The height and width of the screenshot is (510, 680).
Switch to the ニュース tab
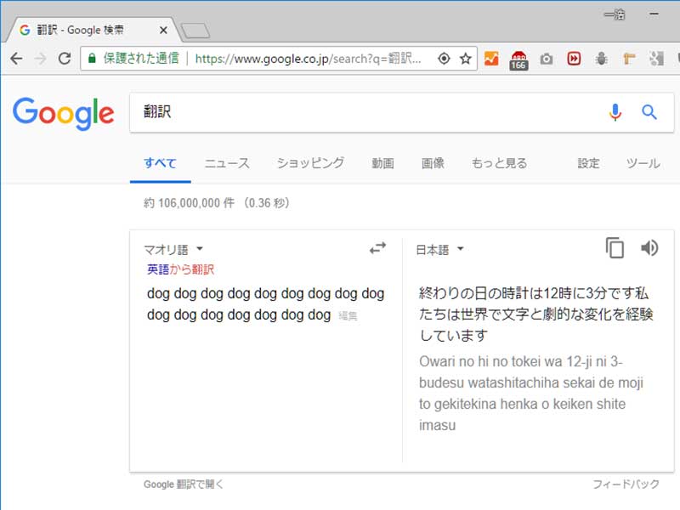[227, 163]
